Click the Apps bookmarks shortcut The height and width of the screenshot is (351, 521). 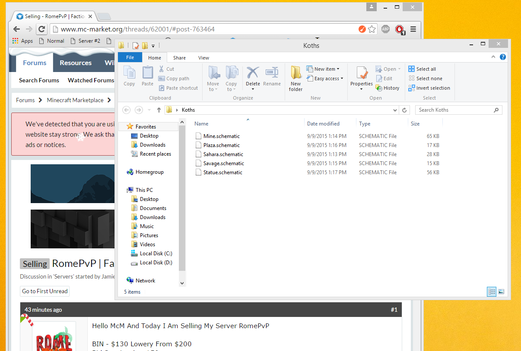point(22,41)
